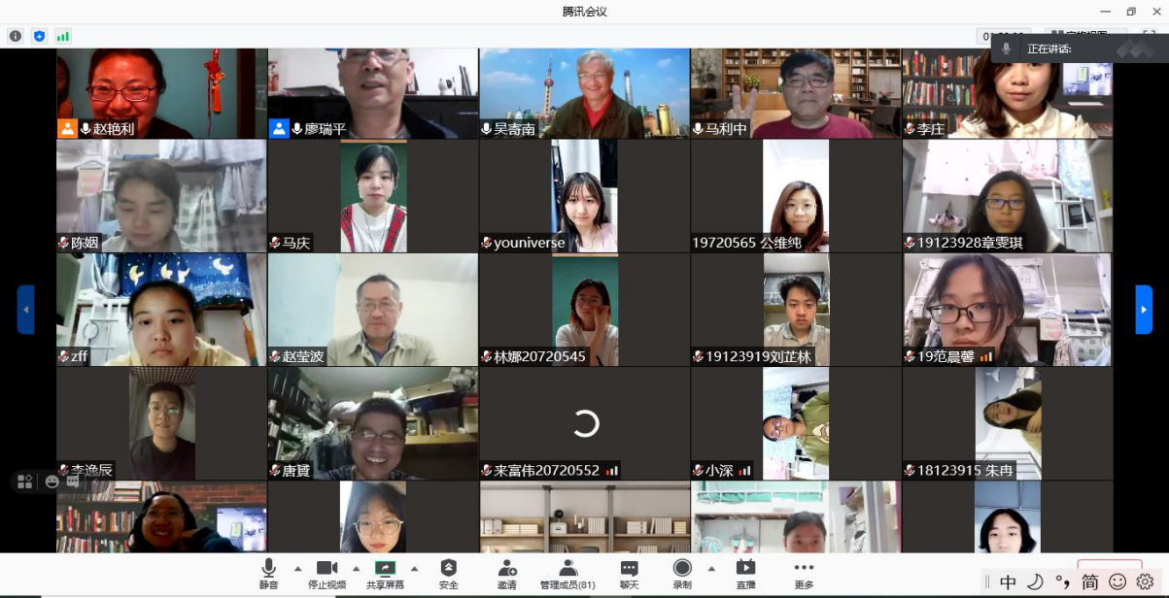Image resolution: width=1169 pixels, height=598 pixels.
Task: Click the green network signal status icon
Action: tap(63, 36)
